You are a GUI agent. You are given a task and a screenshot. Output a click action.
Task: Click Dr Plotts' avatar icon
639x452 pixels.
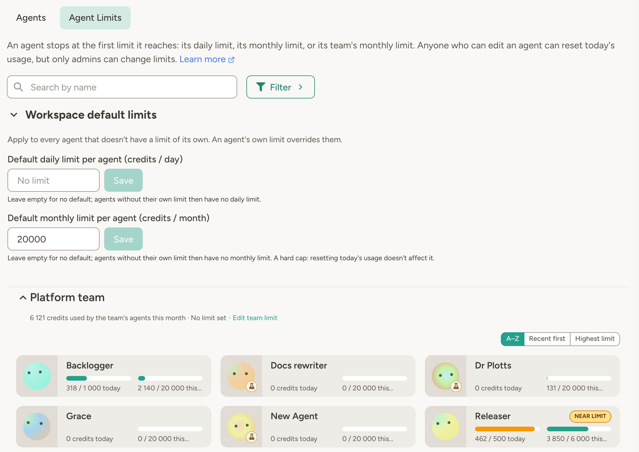point(446,376)
